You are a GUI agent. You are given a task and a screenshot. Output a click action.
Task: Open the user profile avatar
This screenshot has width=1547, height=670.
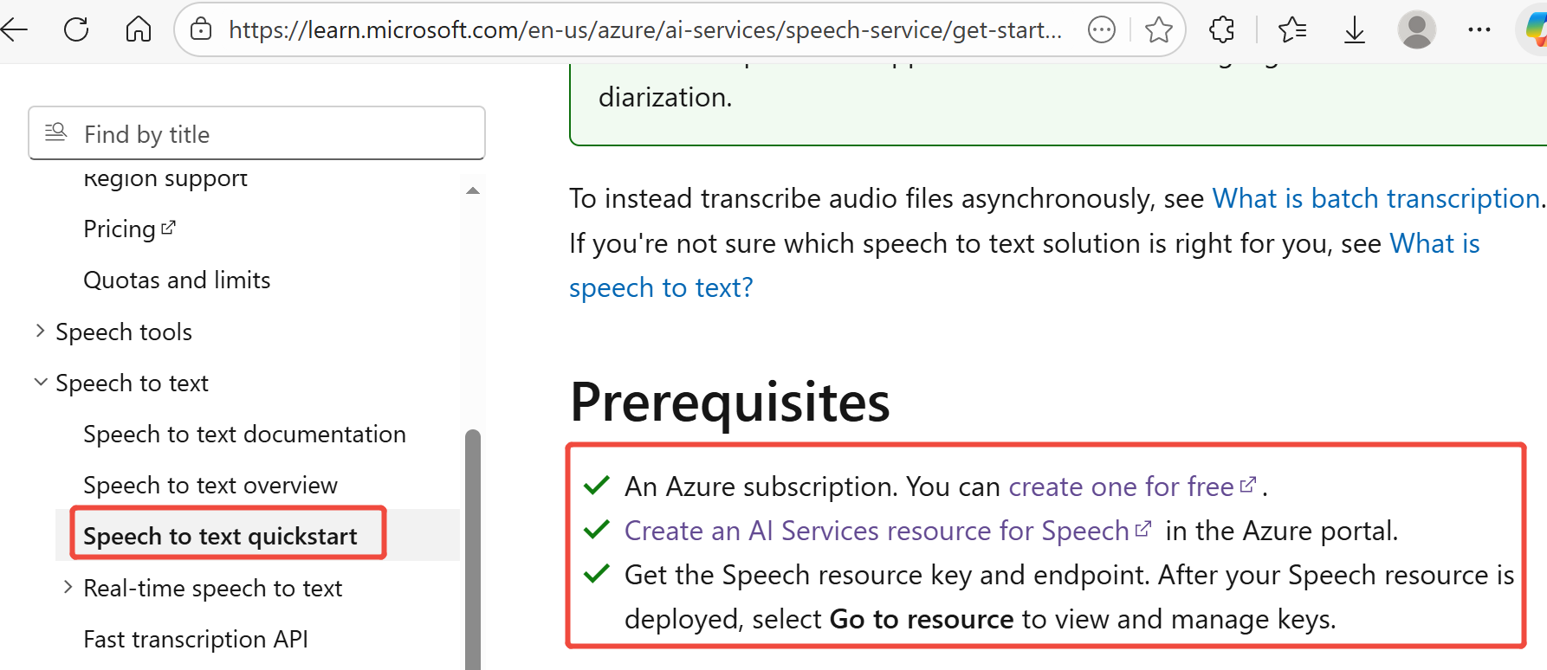[x=1416, y=30]
